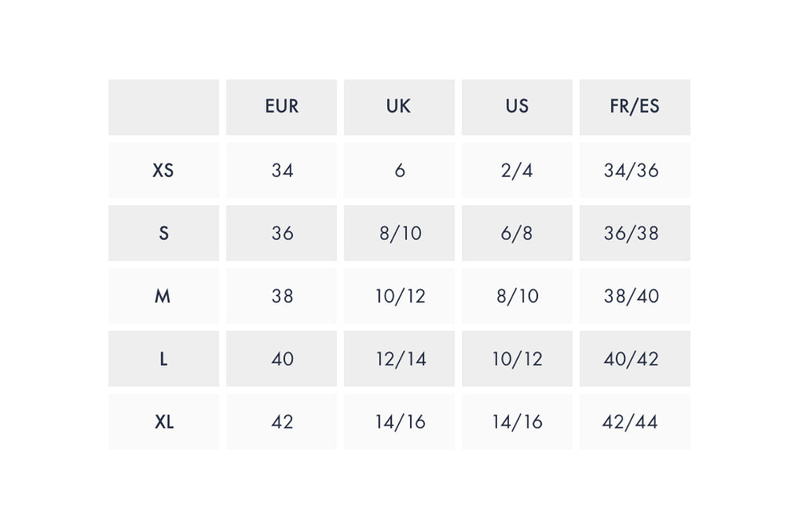
Task: Click the UK column header
Action: (399, 107)
